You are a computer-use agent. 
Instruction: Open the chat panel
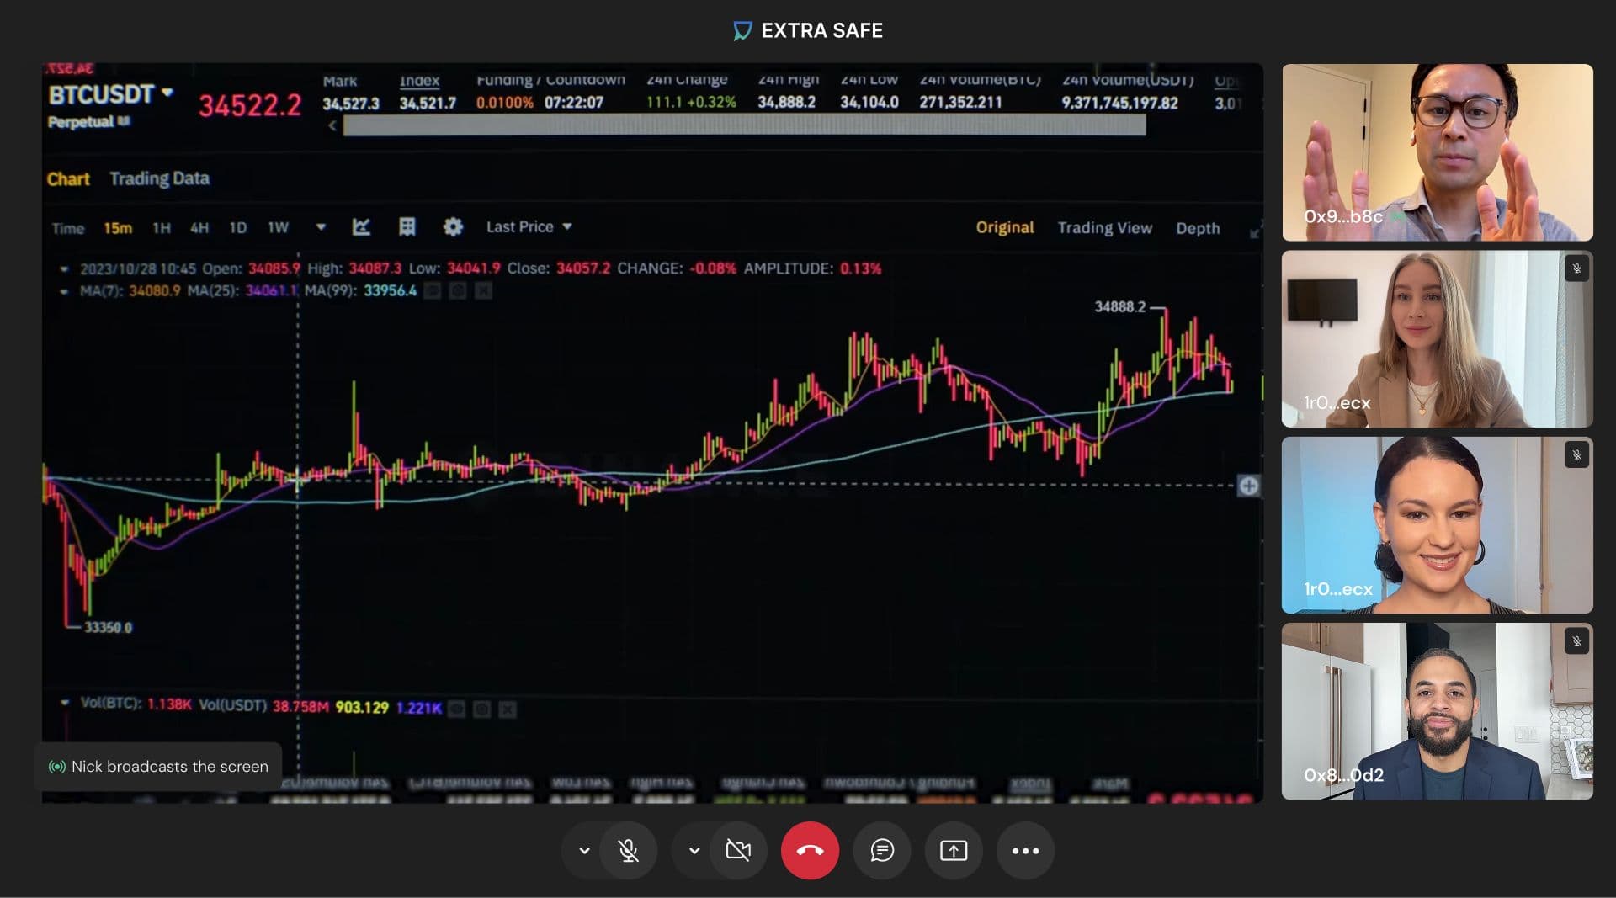(x=881, y=851)
